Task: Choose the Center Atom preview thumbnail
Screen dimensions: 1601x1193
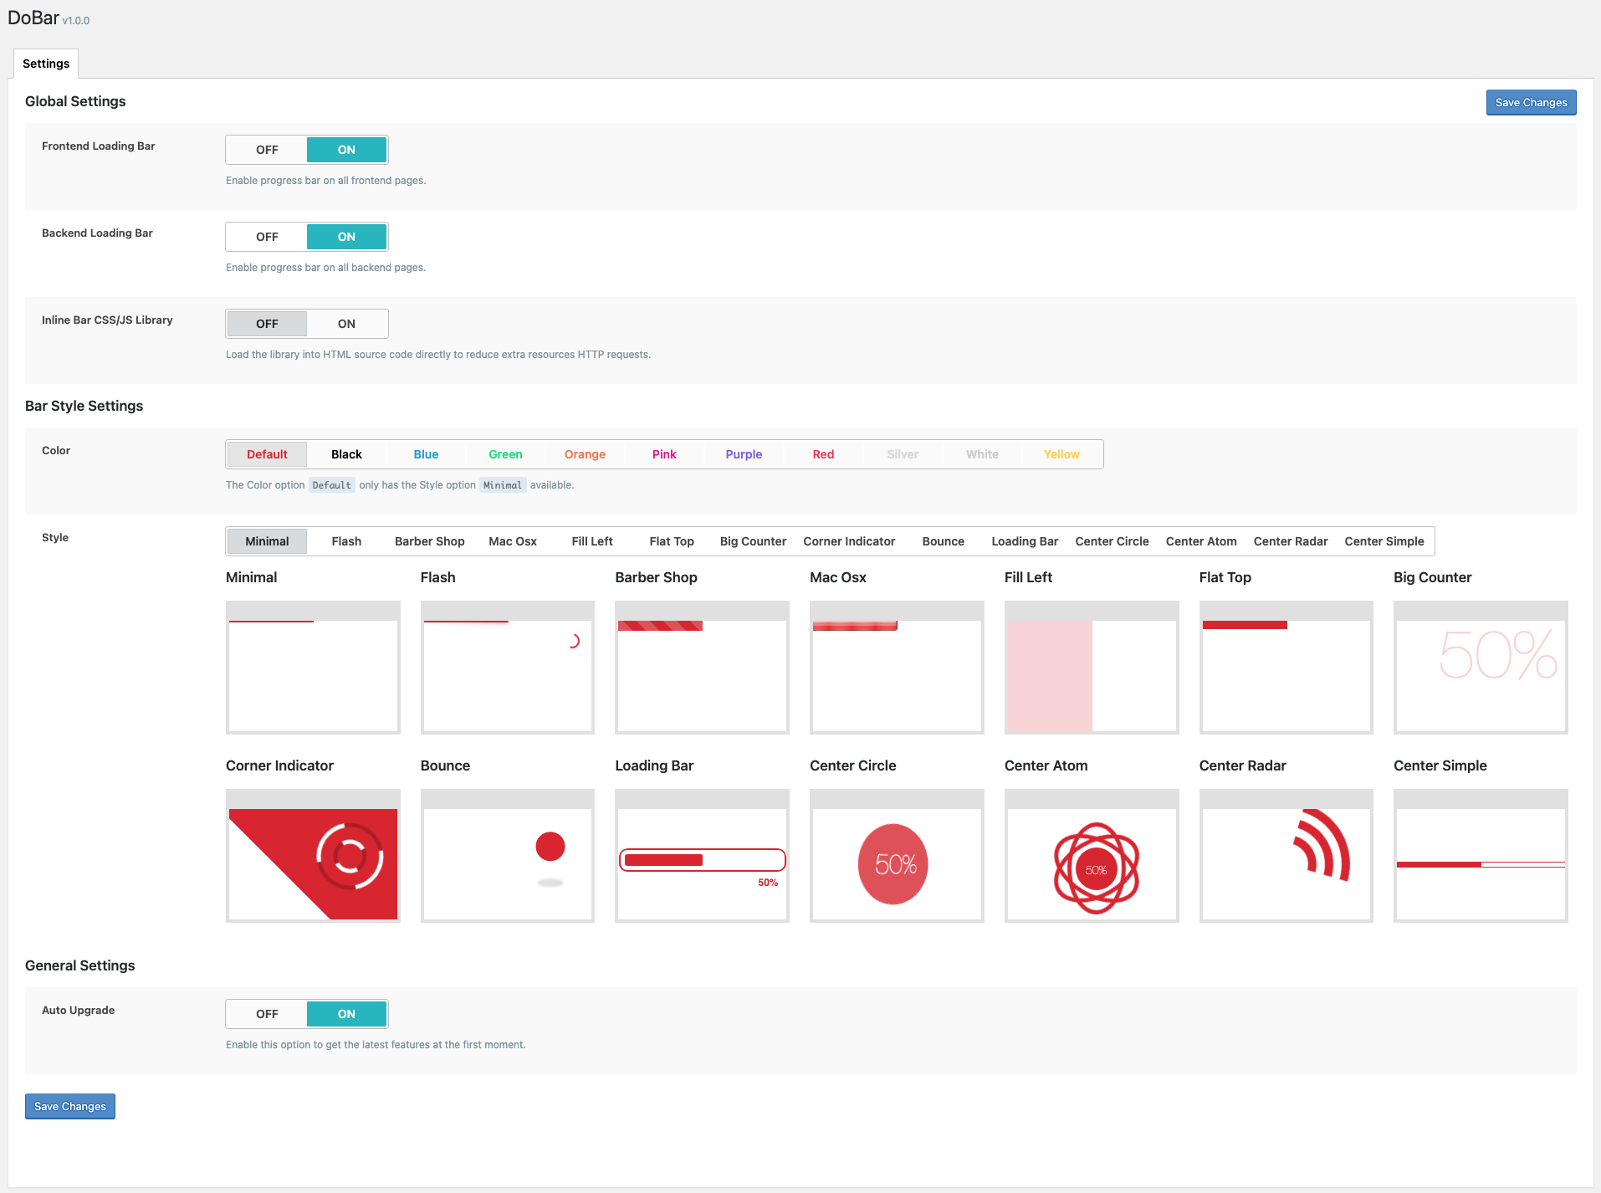Action: point(1092,855)
